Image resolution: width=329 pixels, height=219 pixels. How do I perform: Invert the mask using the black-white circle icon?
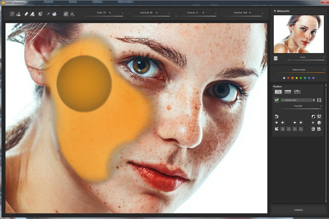point(313,116)
